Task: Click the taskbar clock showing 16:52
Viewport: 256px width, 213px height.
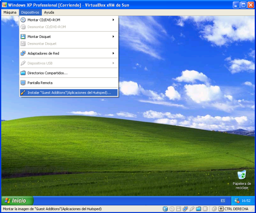Action: point(246,201)
